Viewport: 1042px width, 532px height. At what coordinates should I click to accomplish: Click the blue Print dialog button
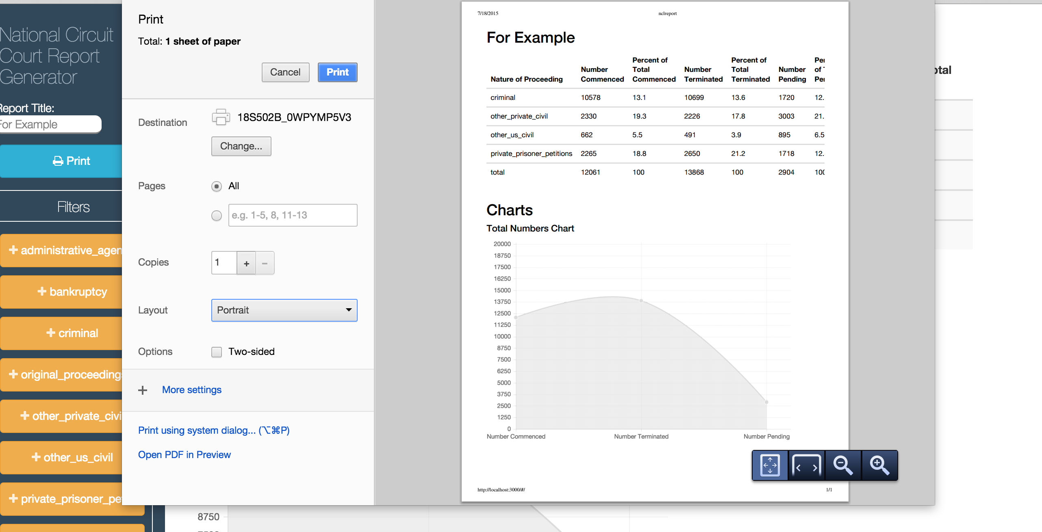point(337,72)
